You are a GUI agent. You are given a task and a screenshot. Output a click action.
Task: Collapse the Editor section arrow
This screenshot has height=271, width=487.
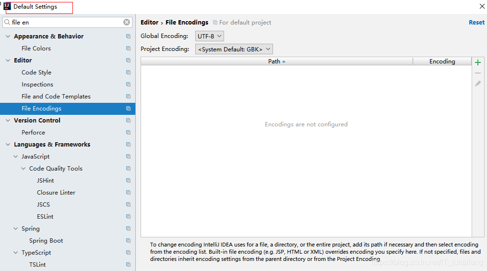coord(8,61)
